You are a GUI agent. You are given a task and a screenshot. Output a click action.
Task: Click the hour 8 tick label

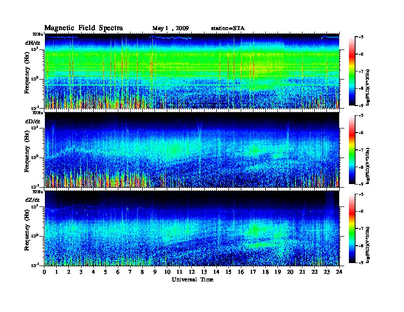tap(142, 272)
